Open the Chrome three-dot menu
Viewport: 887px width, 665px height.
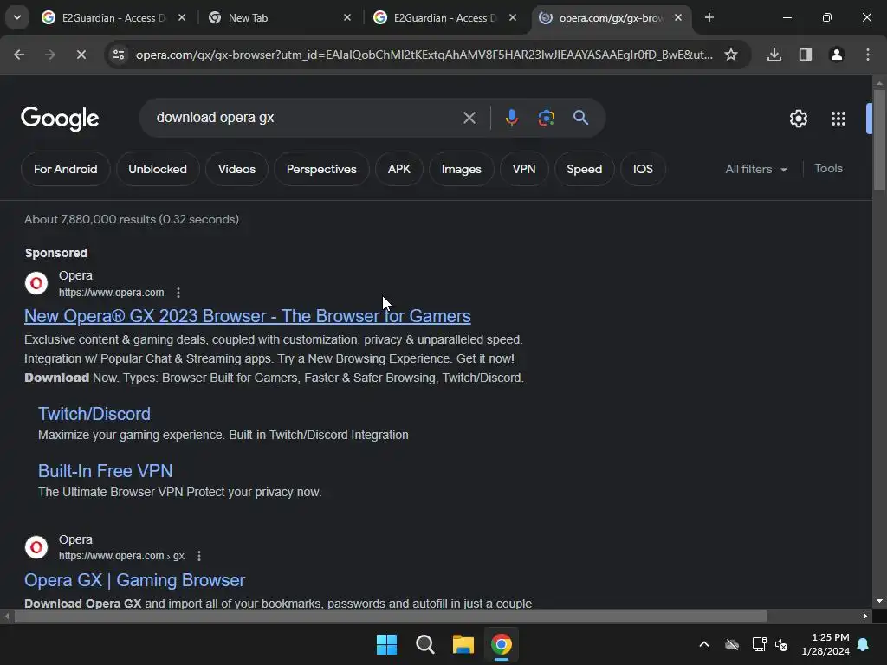click(868, 55)
